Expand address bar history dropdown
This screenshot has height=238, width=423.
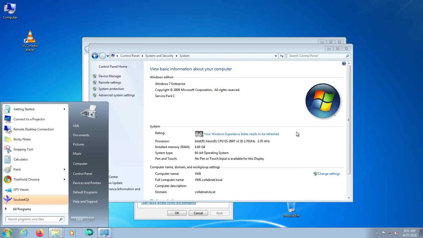(276, 56)
